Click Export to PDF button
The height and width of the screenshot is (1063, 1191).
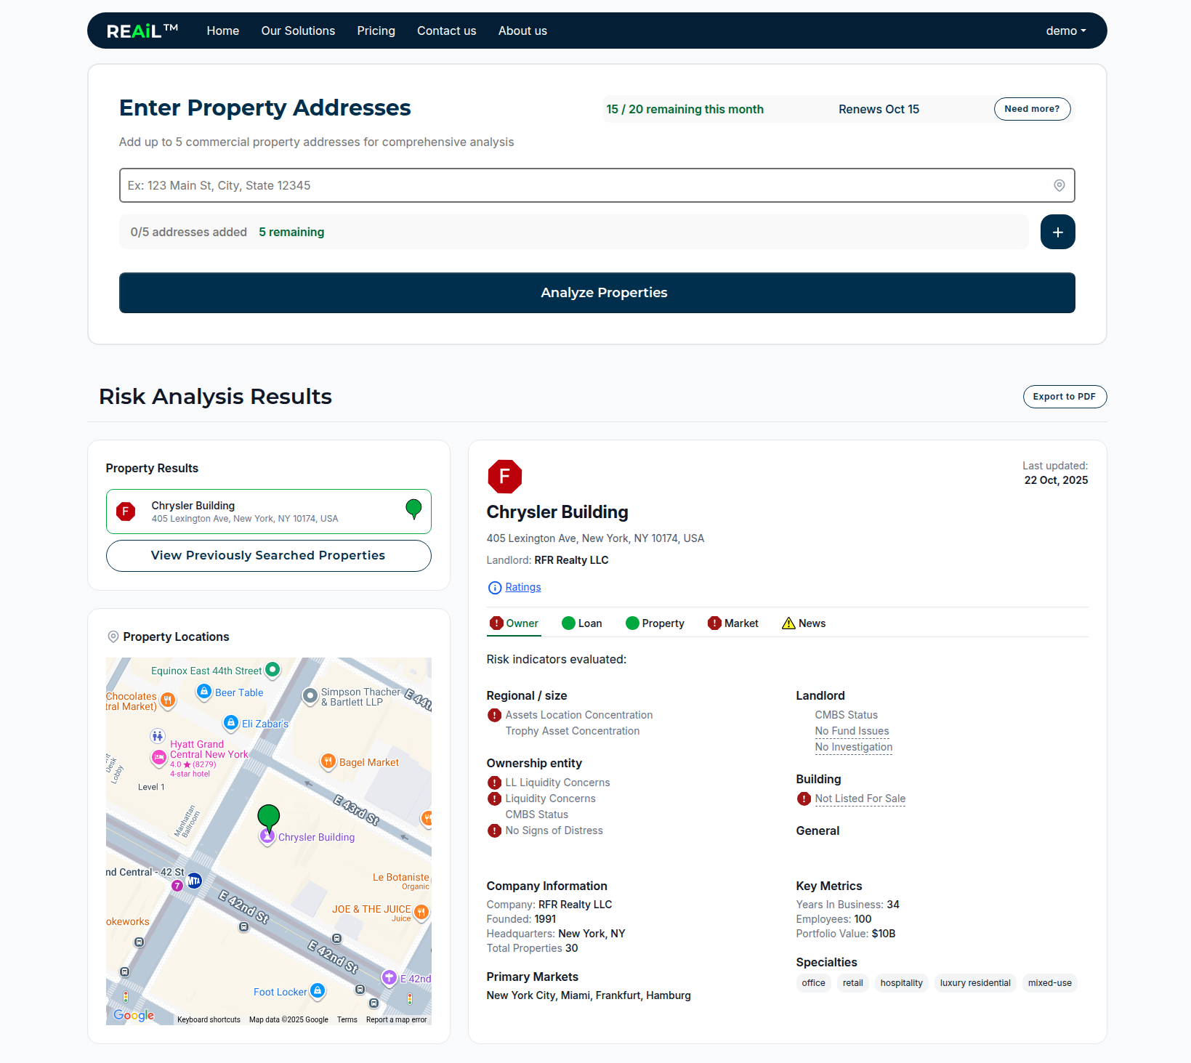coord(1064,397)
